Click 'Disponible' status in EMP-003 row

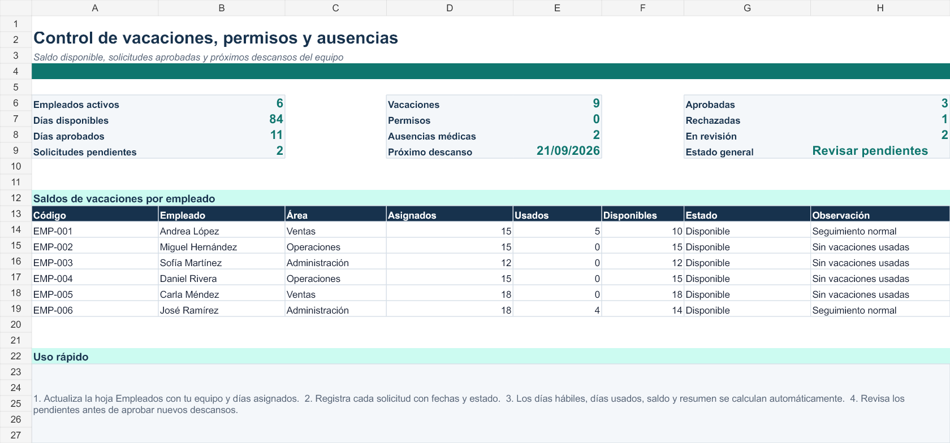(707, 263)
